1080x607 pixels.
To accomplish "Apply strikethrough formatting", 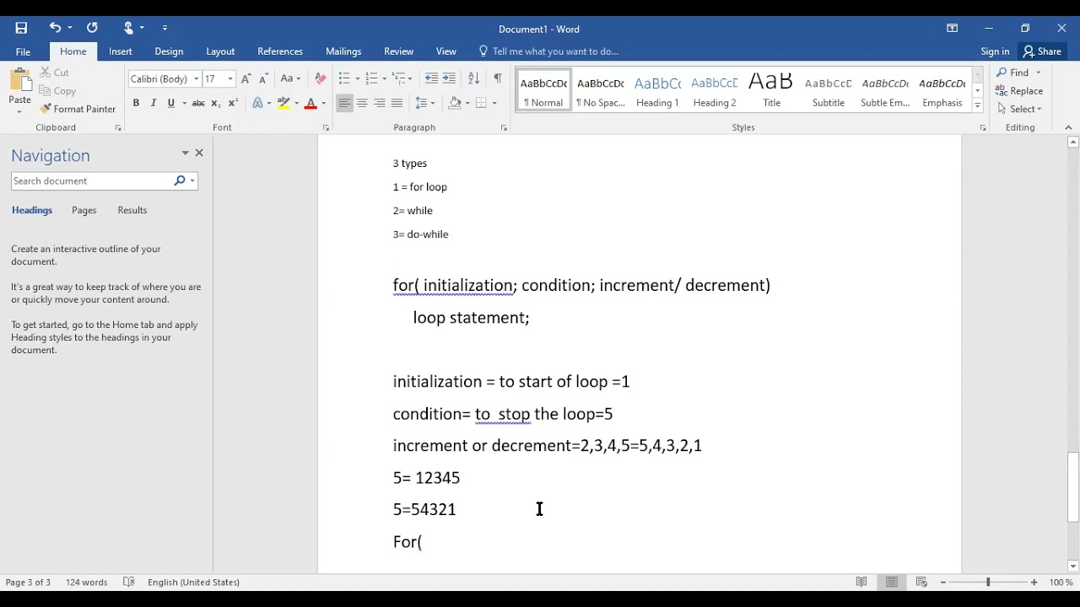I will 198,103.
